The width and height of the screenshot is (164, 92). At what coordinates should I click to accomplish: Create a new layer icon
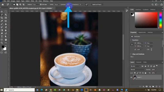(x=157, y=87)
